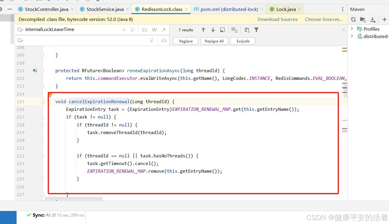
Task: Go to next search occurrence
Action: pyautogui.click(x=213, y=30)
